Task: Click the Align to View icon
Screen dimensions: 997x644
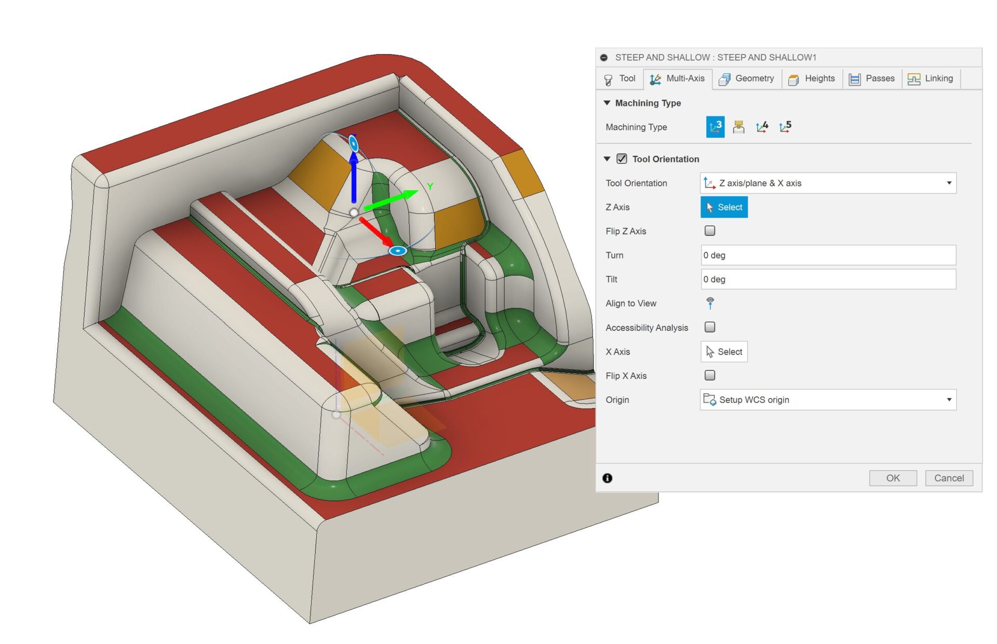Action: coord(710,303)
